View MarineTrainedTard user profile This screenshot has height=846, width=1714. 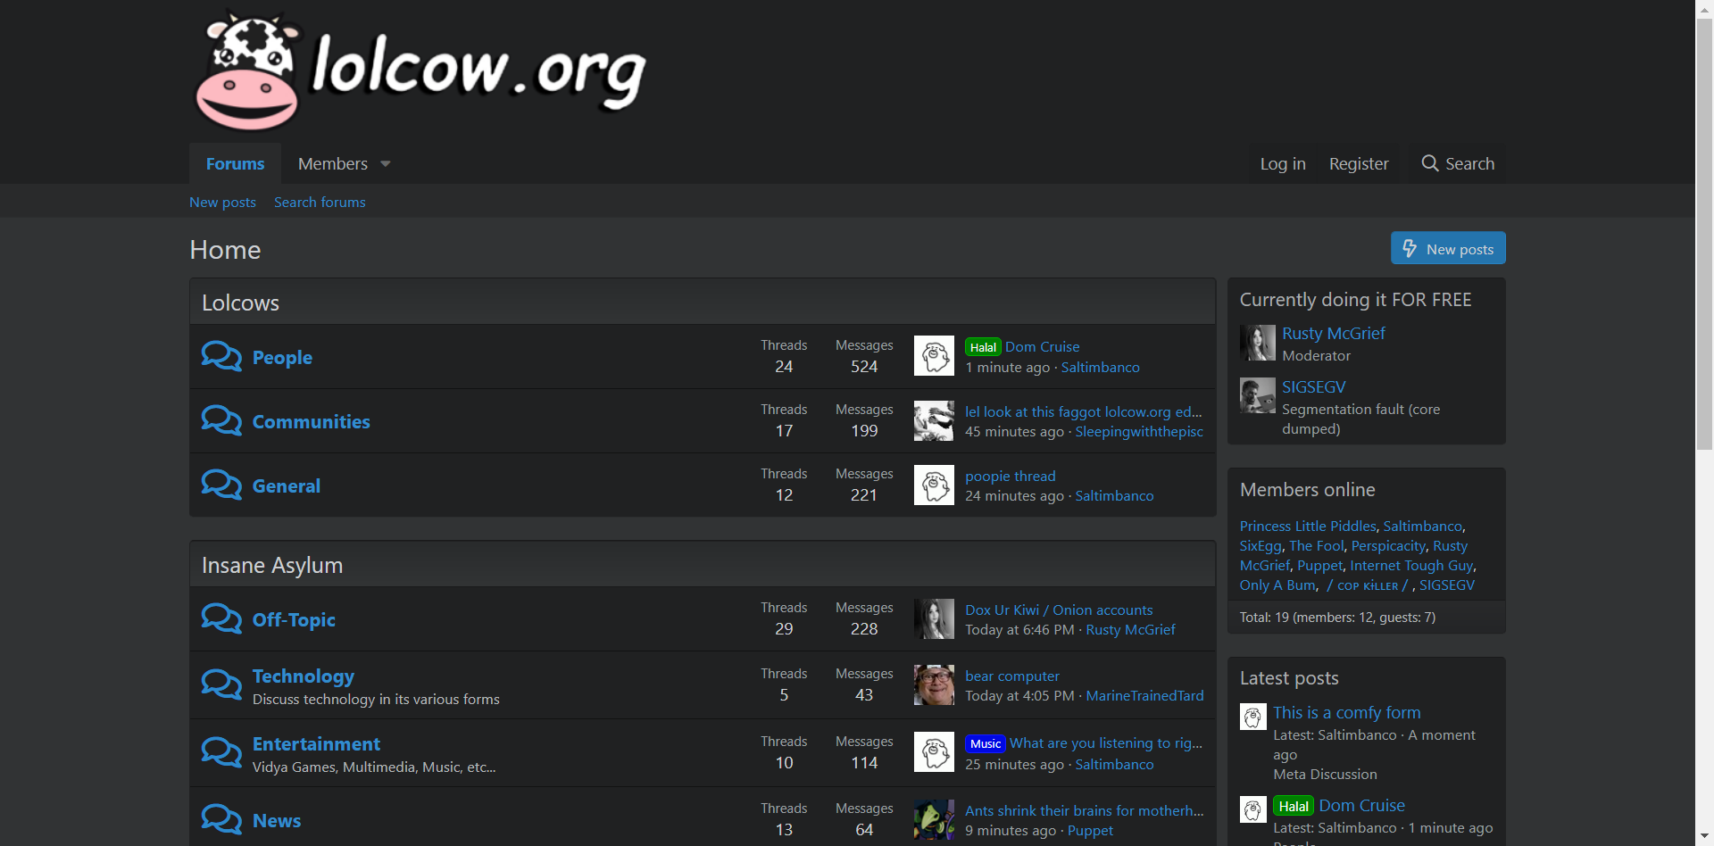click(1144, 695)
